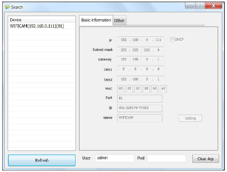227x172 pixels.
Task: Open the Other tab
Action: pyautogui.click(x=119, y=20)
